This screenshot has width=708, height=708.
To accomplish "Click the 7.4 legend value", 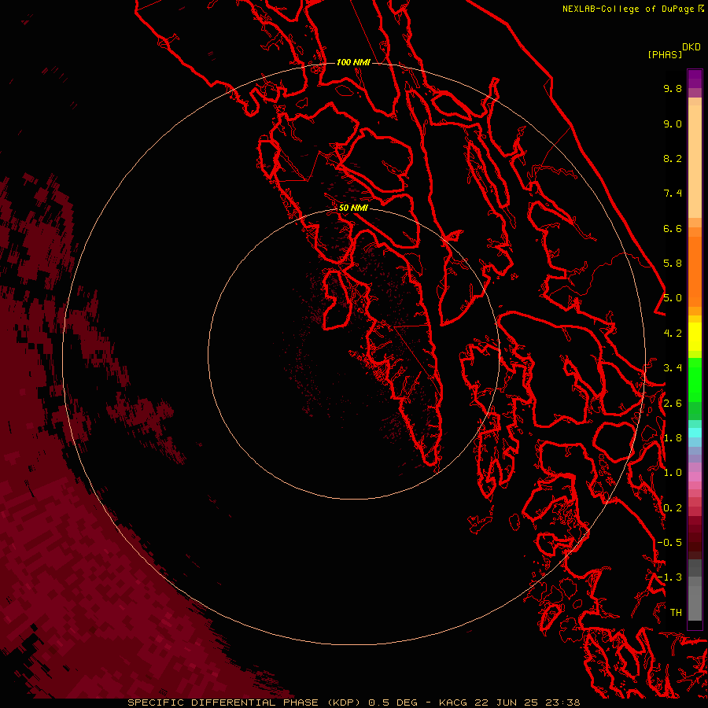I will click(x=673, y=194).
